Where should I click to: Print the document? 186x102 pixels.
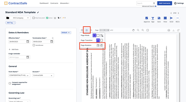169,30
